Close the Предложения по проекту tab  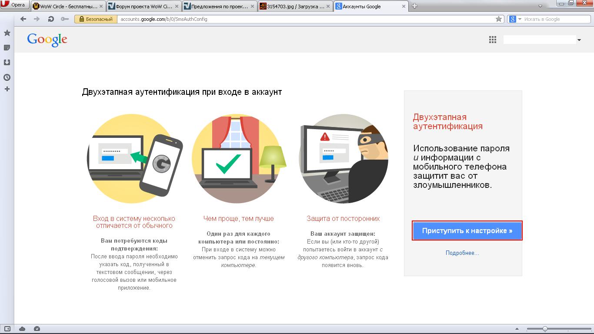253,6
